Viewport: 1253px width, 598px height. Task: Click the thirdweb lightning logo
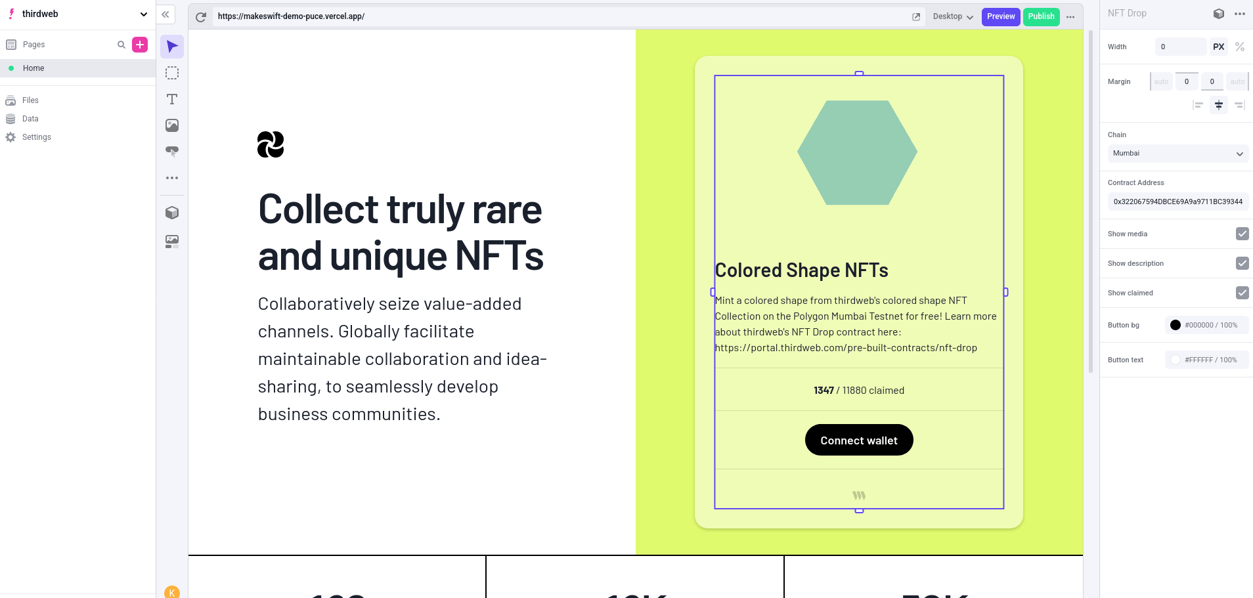[11, 14]
